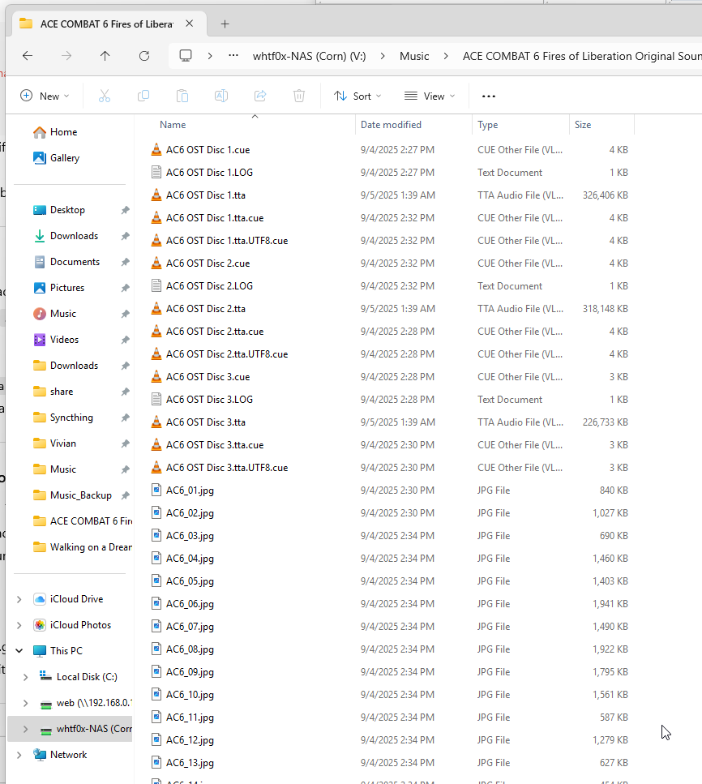Collapse the This PC tree node
The height and width of the screenshot is (784, 702).
pos(19,651)
